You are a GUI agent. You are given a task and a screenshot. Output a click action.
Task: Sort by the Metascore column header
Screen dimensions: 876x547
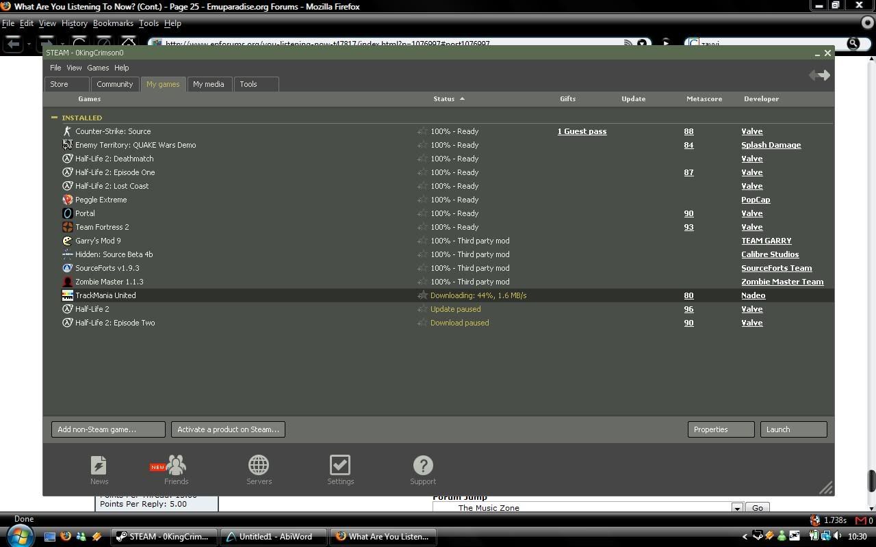(704, 99)
